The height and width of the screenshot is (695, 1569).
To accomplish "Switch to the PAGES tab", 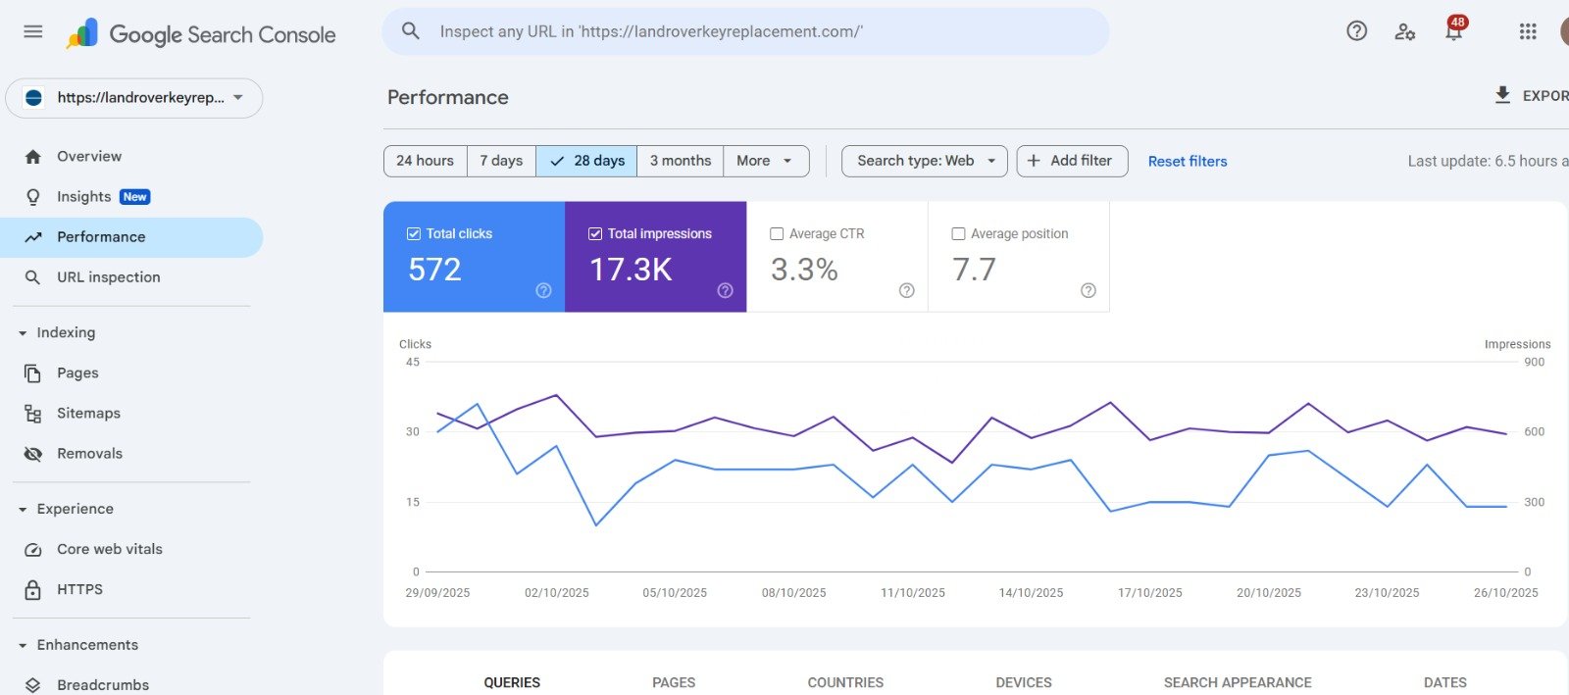I will (x=673, y=682).
